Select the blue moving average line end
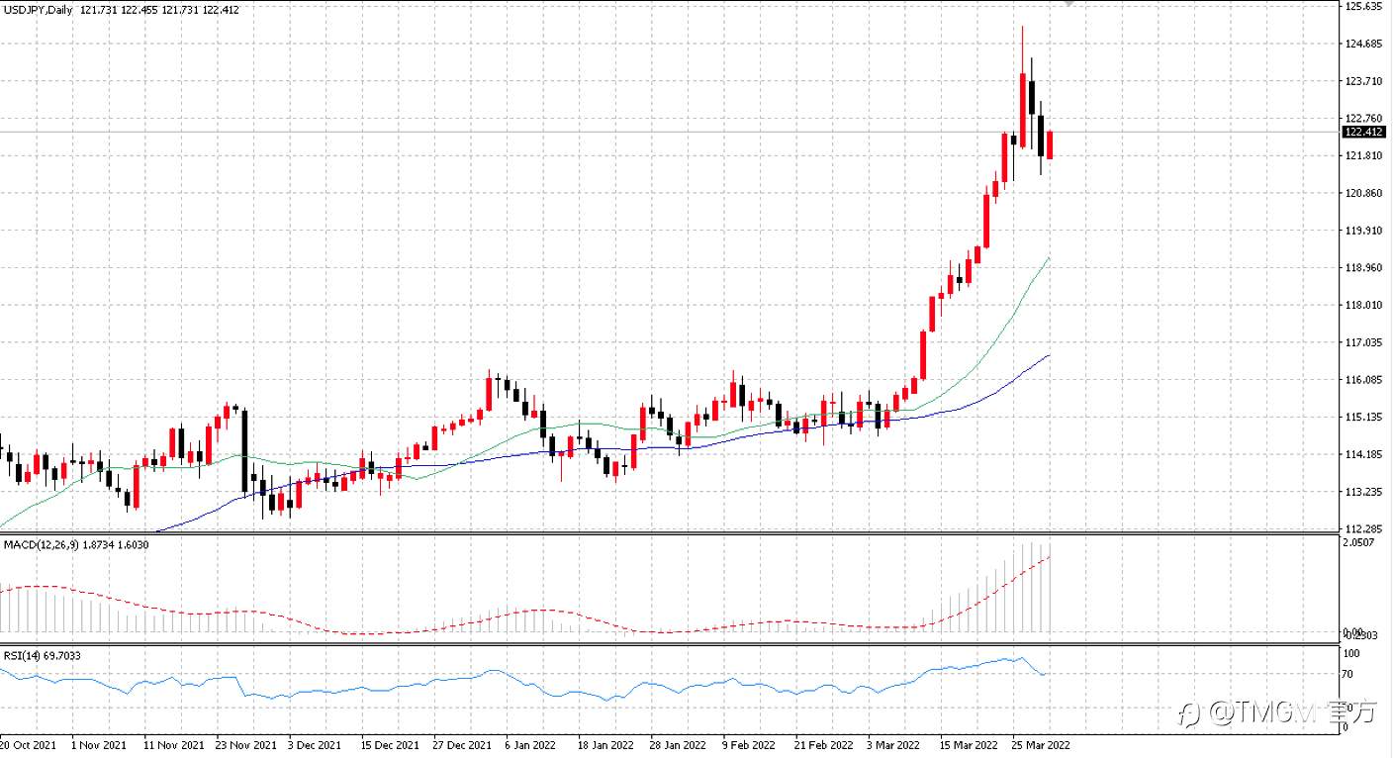 [x=1048, y=355]
